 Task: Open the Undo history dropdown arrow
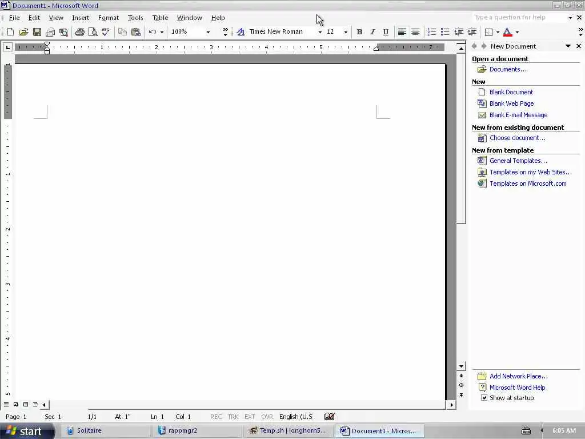tap(162, 32)
